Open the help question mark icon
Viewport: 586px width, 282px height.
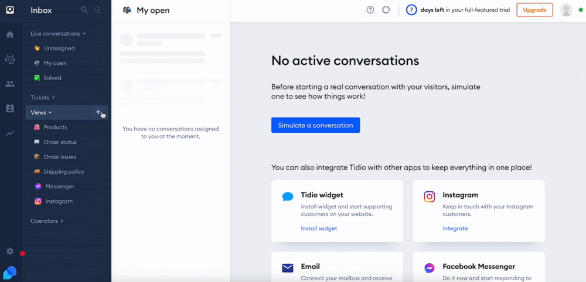[x=370, y=10]
